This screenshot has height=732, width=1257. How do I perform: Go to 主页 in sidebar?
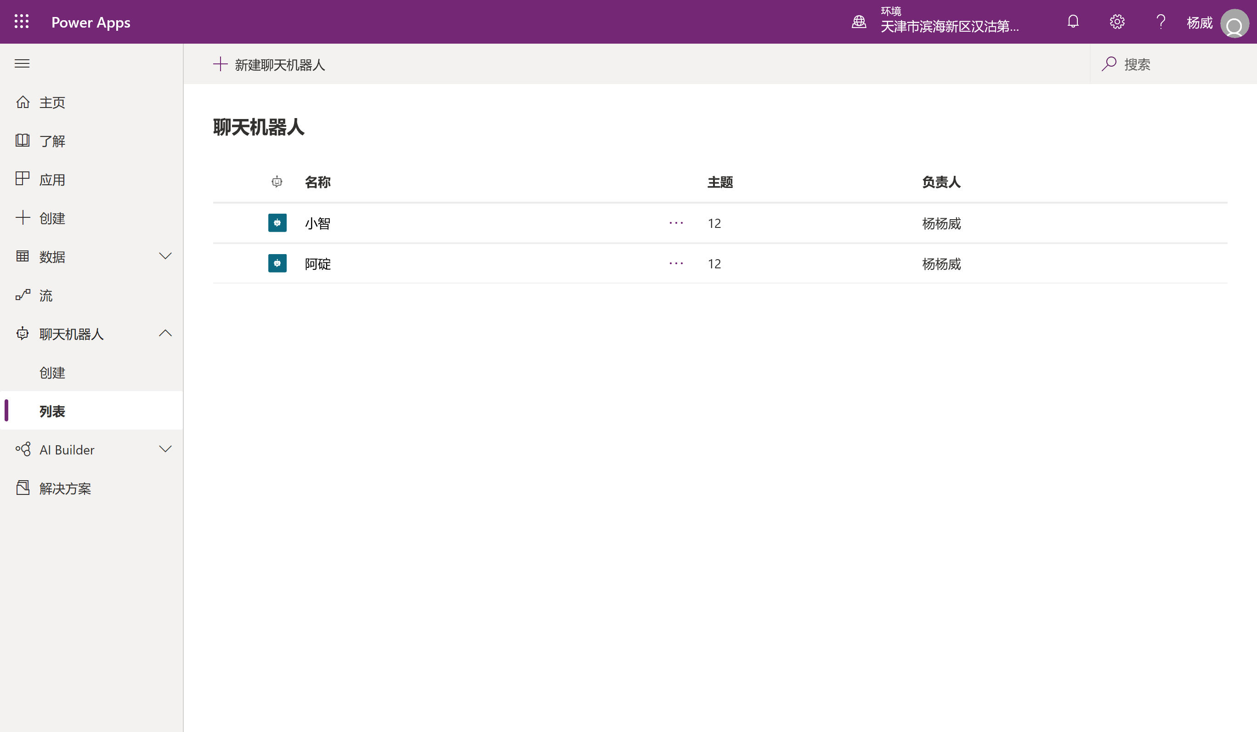[x=52, y=102]
